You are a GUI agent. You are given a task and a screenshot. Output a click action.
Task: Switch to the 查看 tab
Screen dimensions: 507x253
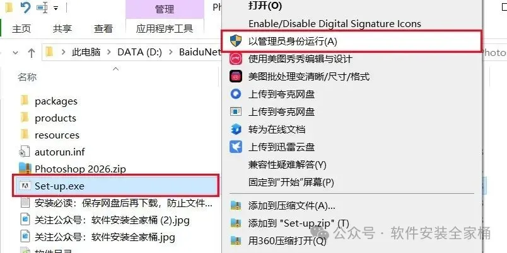103,28
